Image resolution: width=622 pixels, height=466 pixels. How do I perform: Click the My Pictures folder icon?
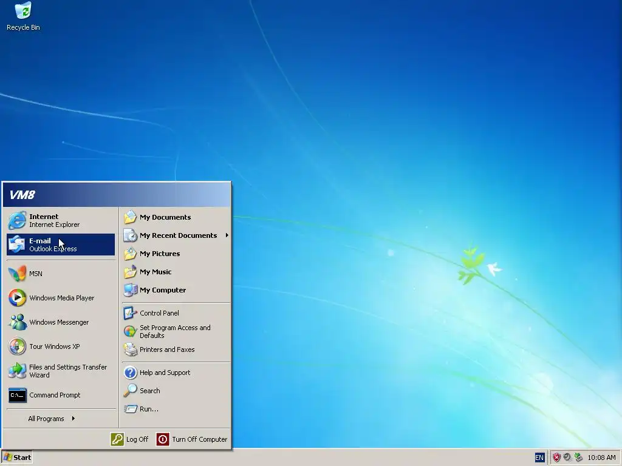[x=130, y=254]
